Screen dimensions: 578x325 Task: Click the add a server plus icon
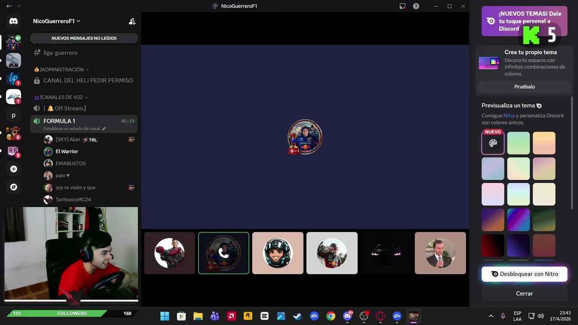[x=14, y=169]
